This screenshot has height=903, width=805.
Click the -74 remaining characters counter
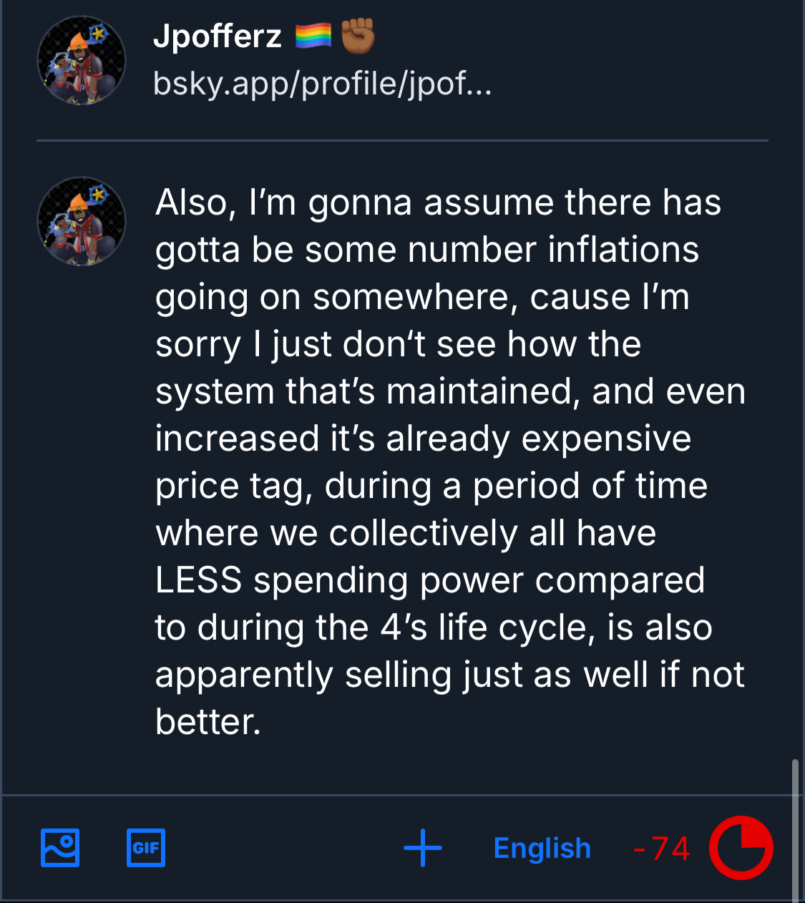pos(662,849)
